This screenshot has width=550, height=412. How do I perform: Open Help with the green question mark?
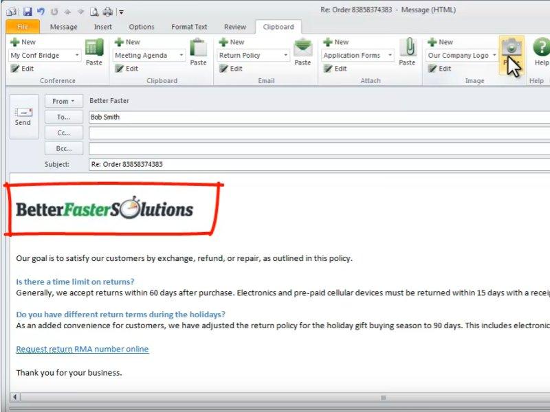[542, 52]
